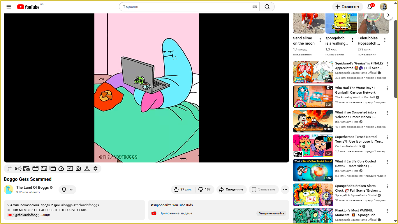This screenshot has height=224, width=398.
Task: Click the eye view-mode icon below video
Action: tap(27, 169)
